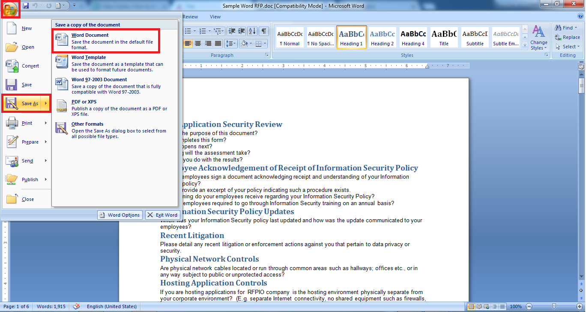Click the Office button orb
The image size is (586, 312).
[9, 9]
